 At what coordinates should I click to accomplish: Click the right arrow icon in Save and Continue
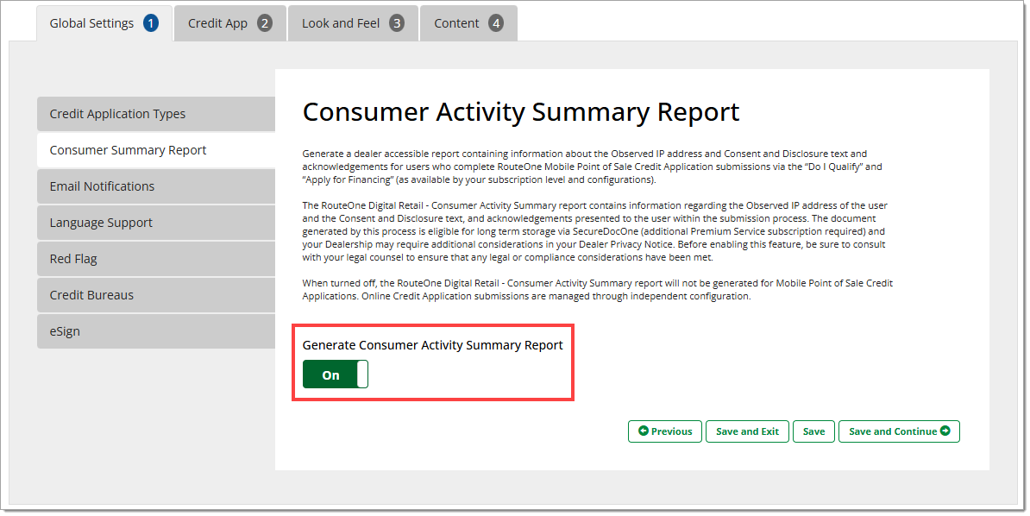click(945, 431)
